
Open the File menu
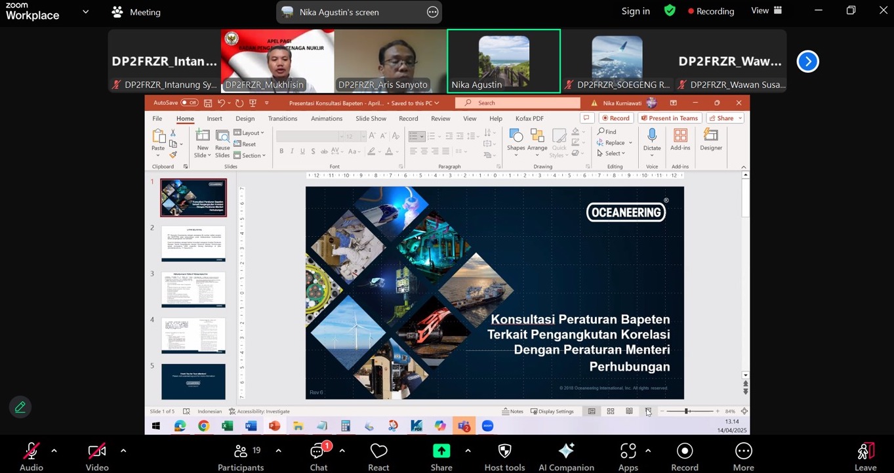157,119
